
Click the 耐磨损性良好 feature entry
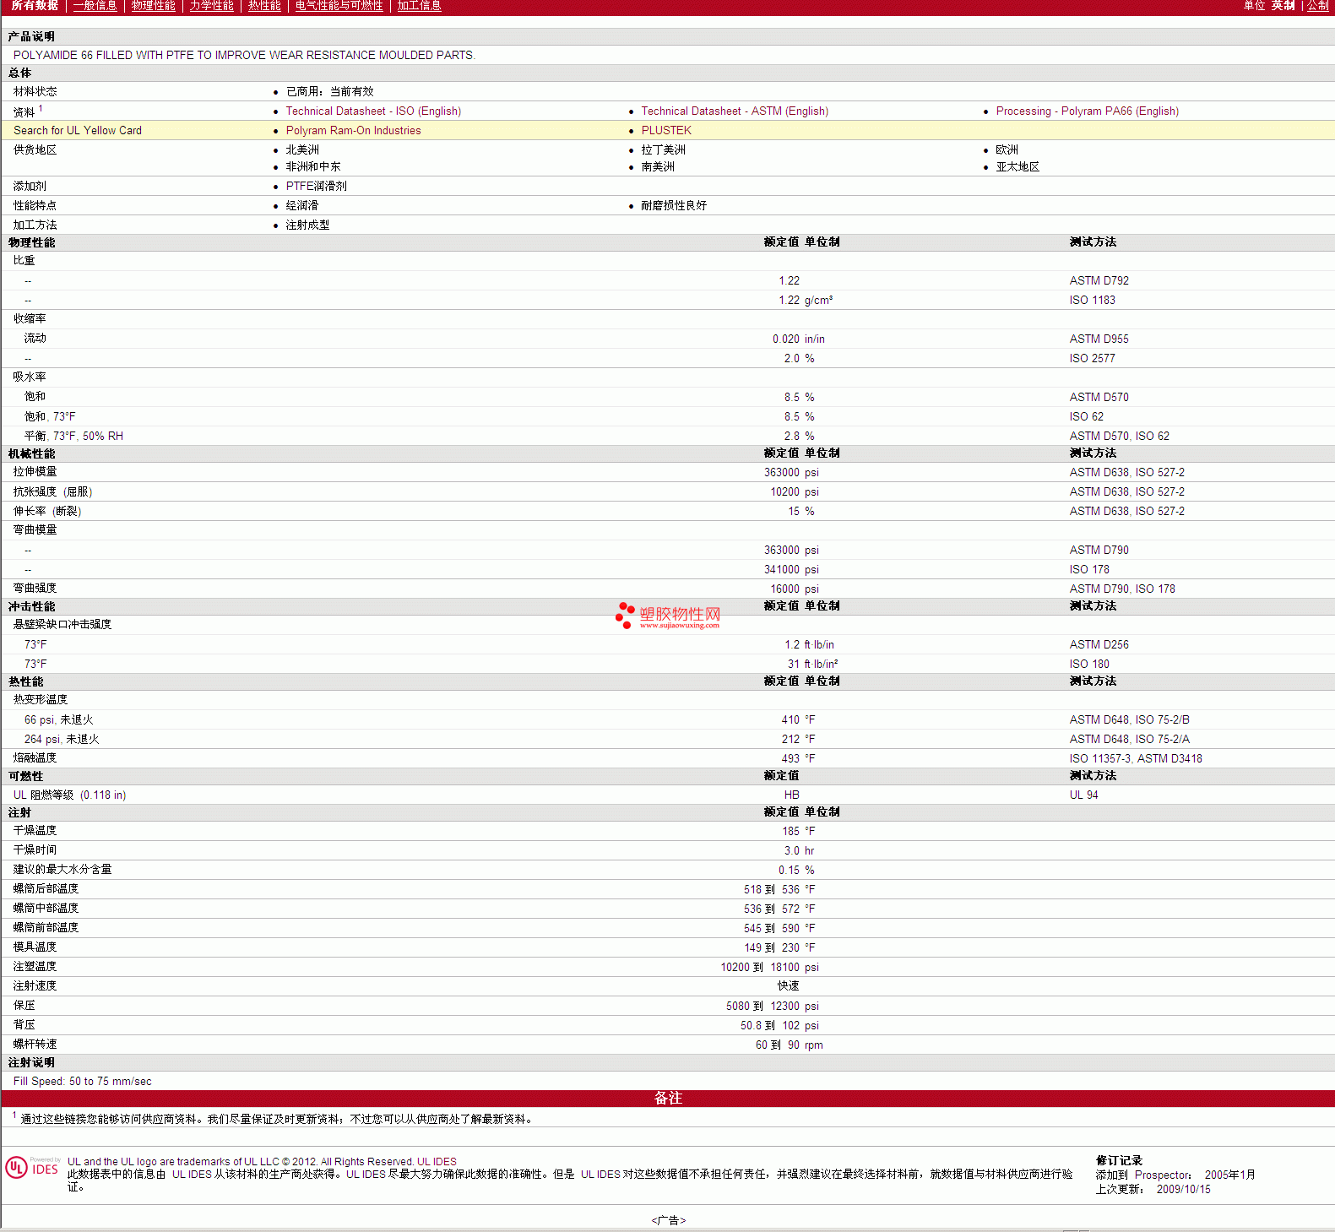(674, 206)
